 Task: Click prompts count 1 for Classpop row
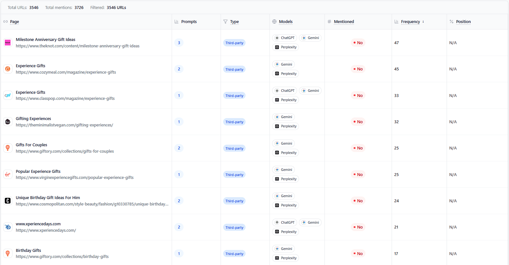[179, 95]
